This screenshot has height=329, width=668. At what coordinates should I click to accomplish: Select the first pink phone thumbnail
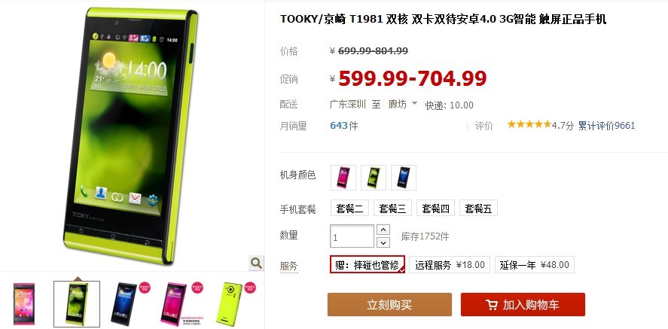point(24,304)
